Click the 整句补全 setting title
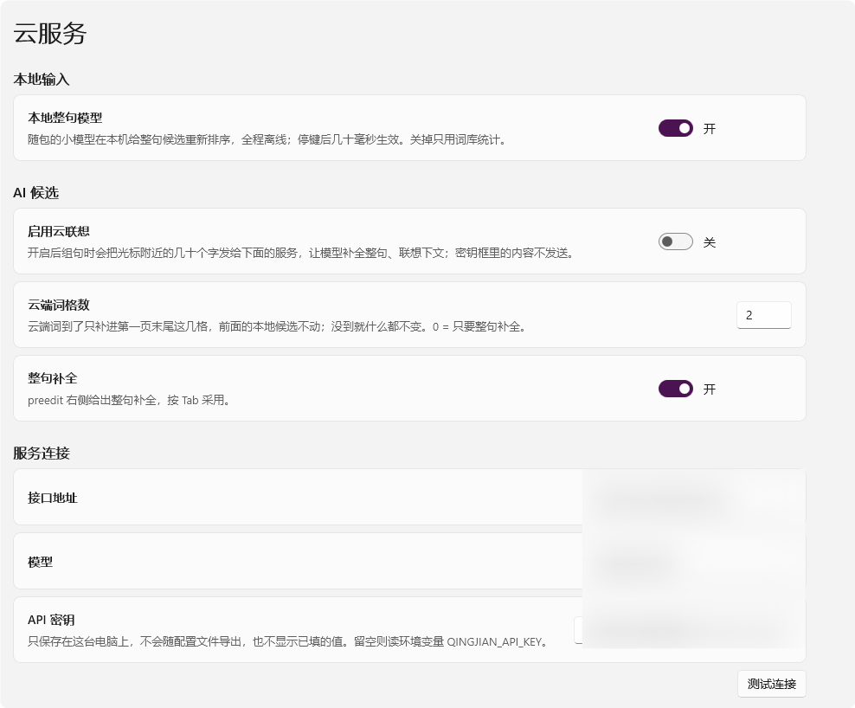Screen dimensions: 855x708 click(52, 378)
